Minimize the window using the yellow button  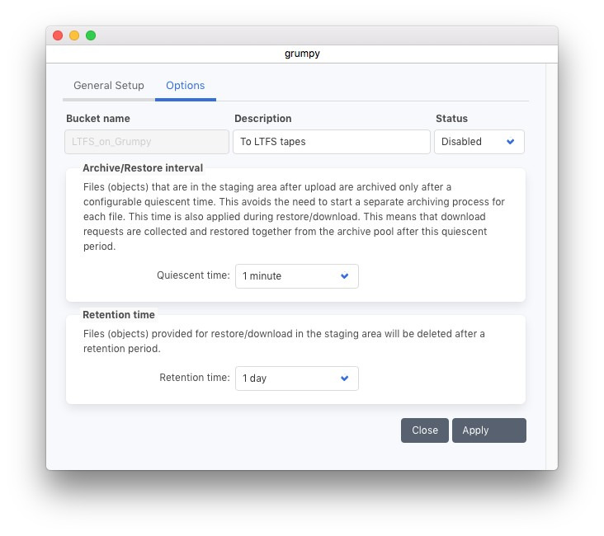coord(74,35)
